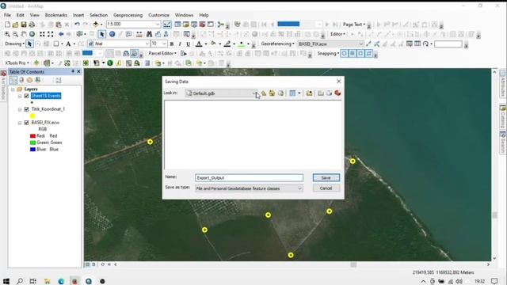
Task: Open the Georeferencing menu button
Action: point(277,44)
